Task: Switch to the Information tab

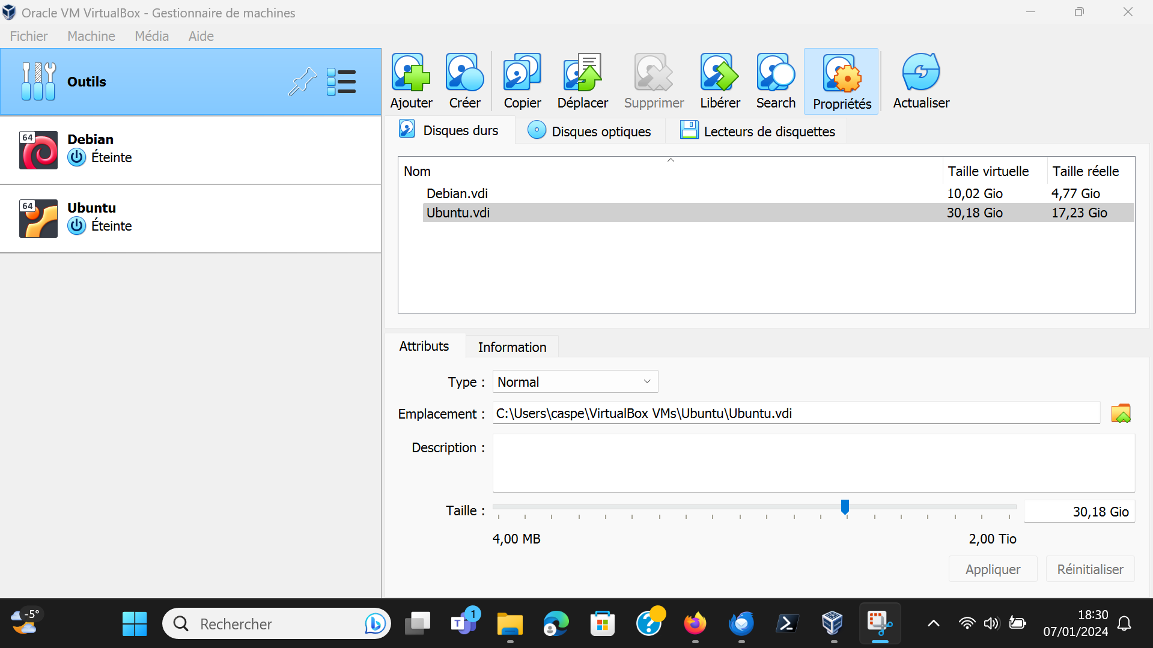Action: pos(512,347)
